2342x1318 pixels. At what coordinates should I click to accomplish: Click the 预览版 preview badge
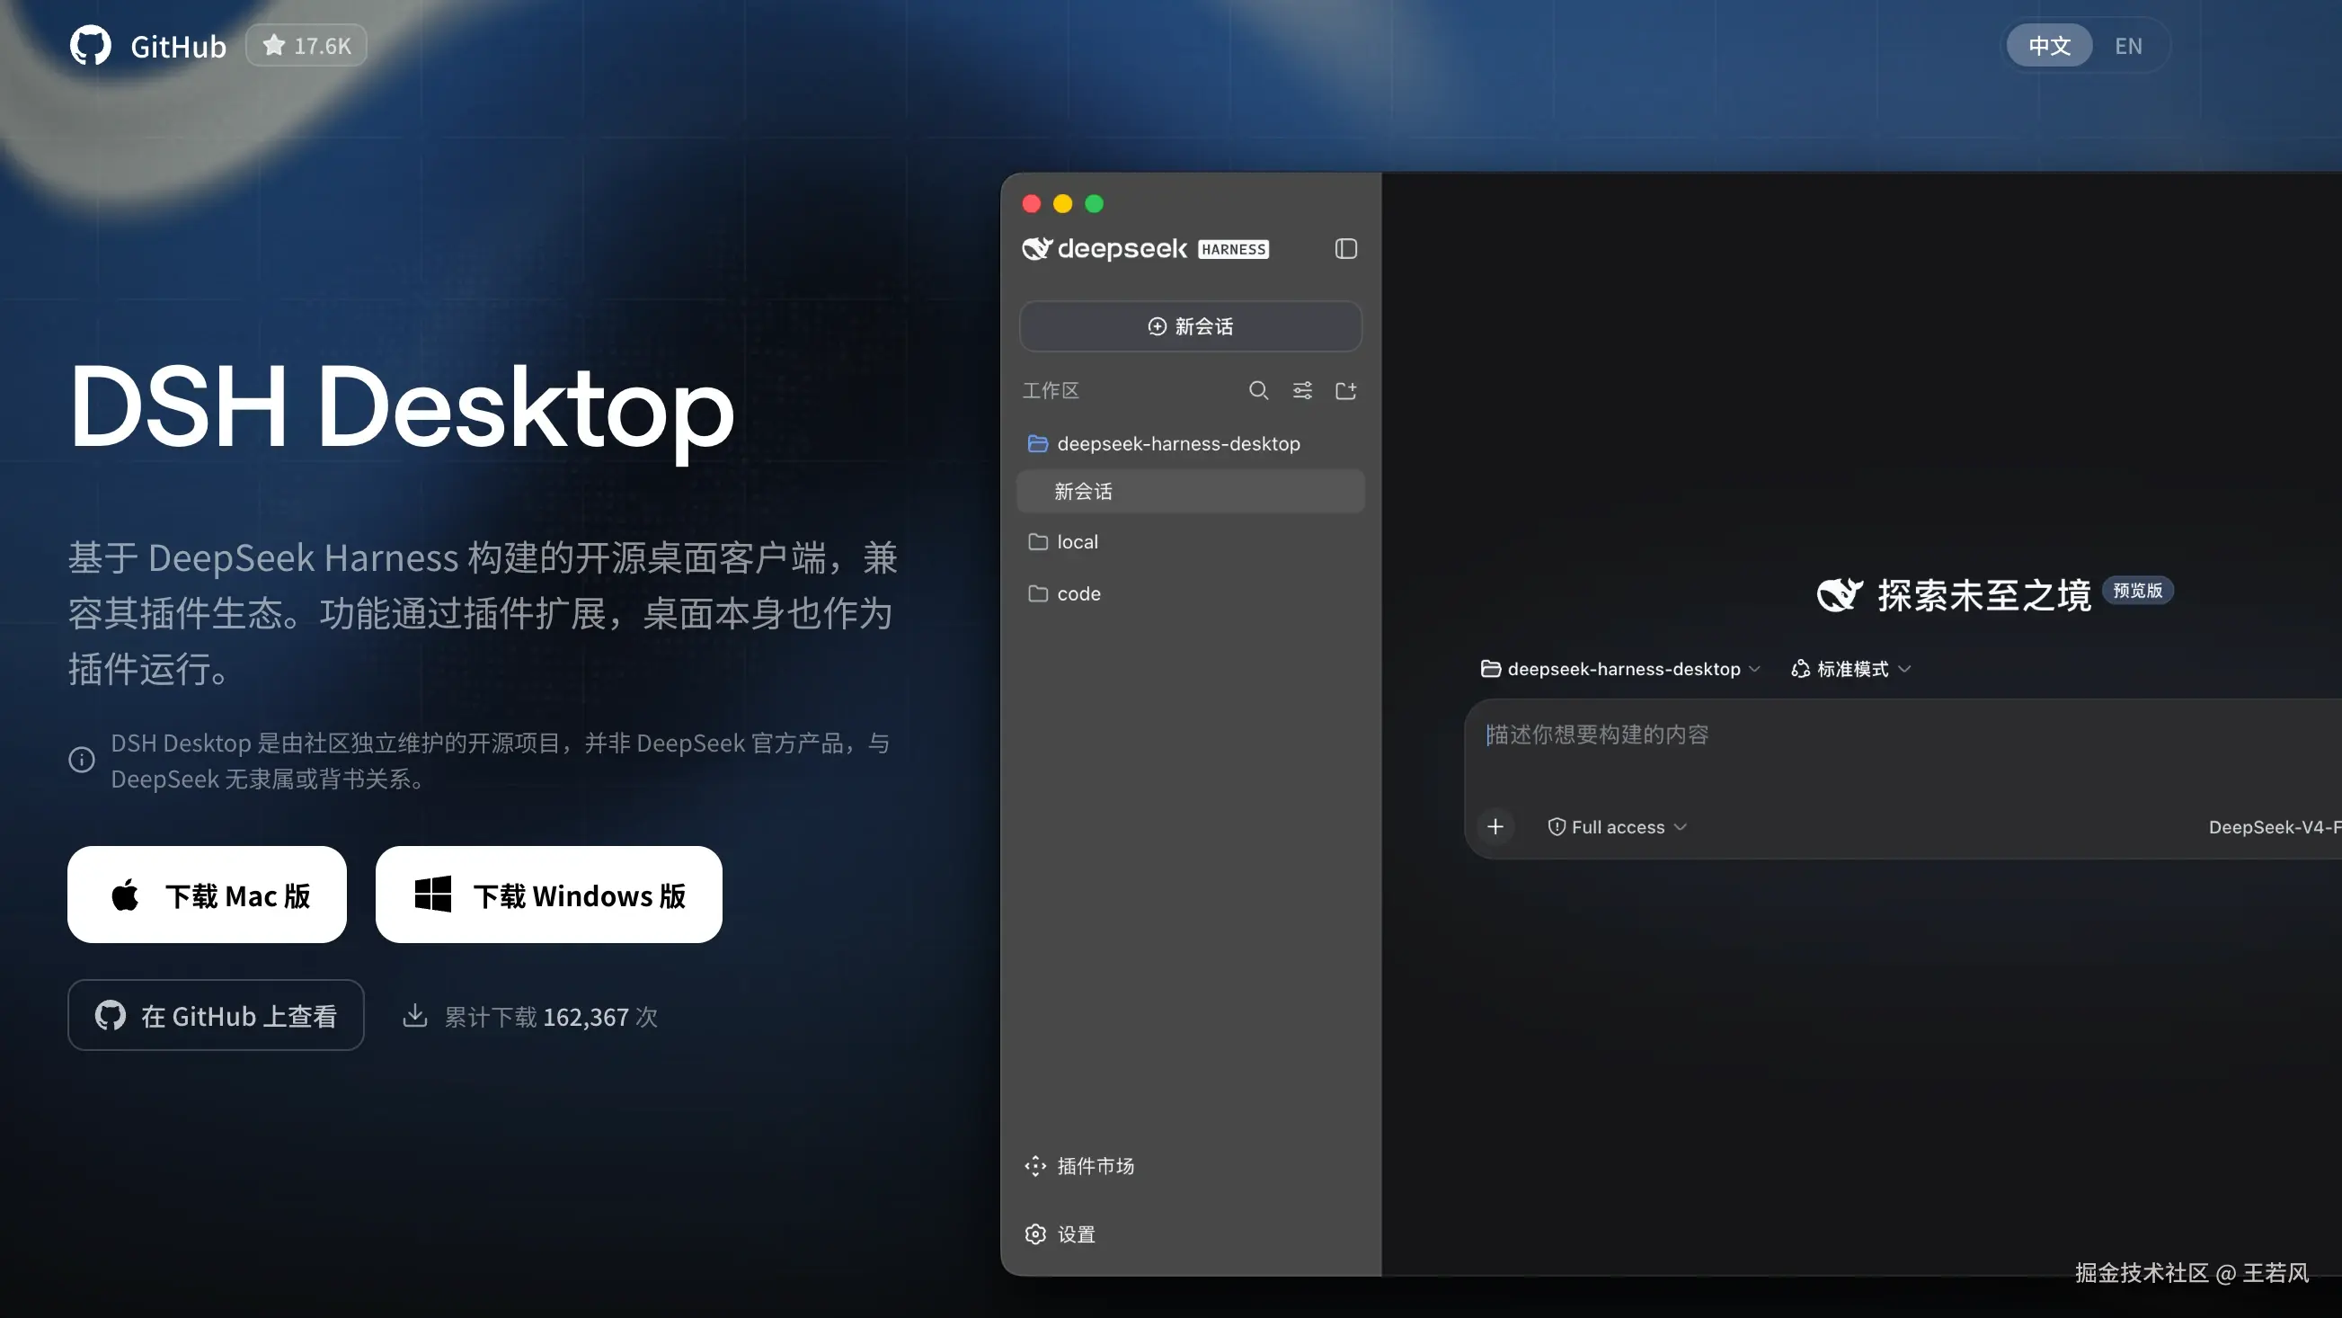click(x=2137, y=591)
